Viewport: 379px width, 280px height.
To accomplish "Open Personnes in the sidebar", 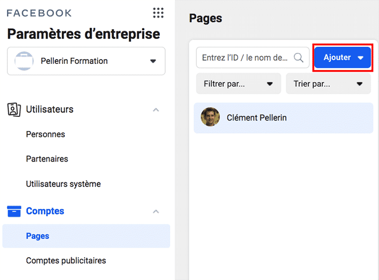I will (x=46, y=135).
